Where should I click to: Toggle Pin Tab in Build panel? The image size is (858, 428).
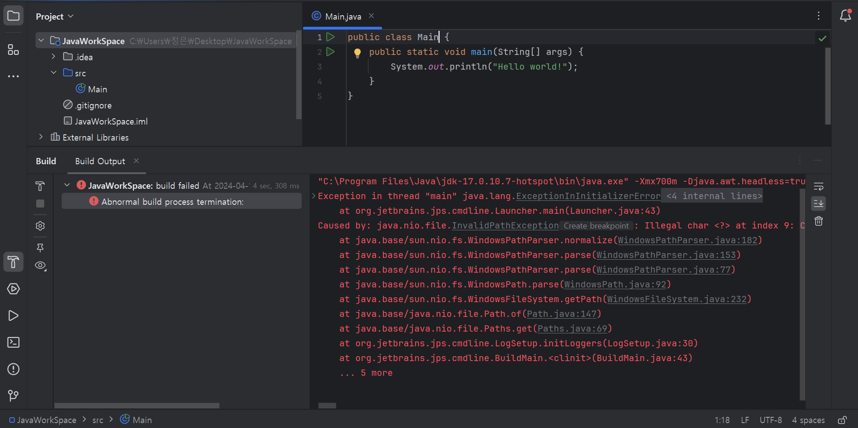click(x=40, y=248)
